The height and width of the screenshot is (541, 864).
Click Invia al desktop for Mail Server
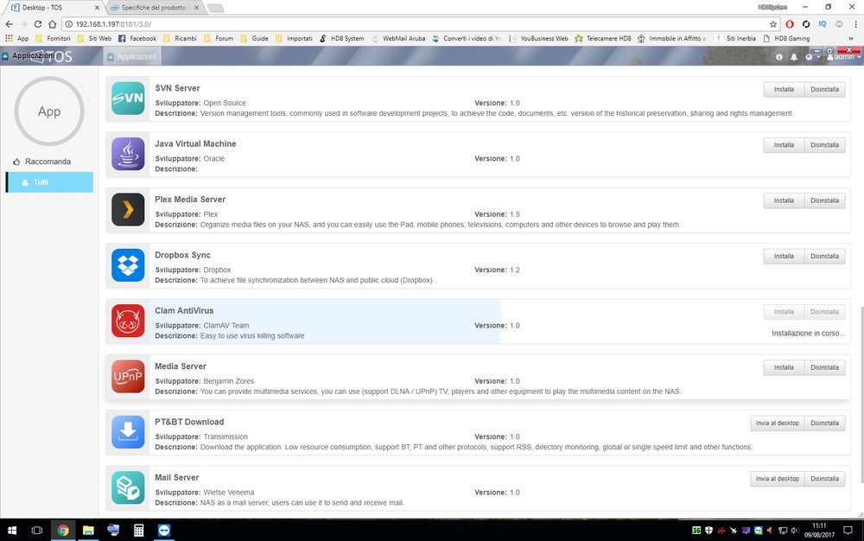777,479
